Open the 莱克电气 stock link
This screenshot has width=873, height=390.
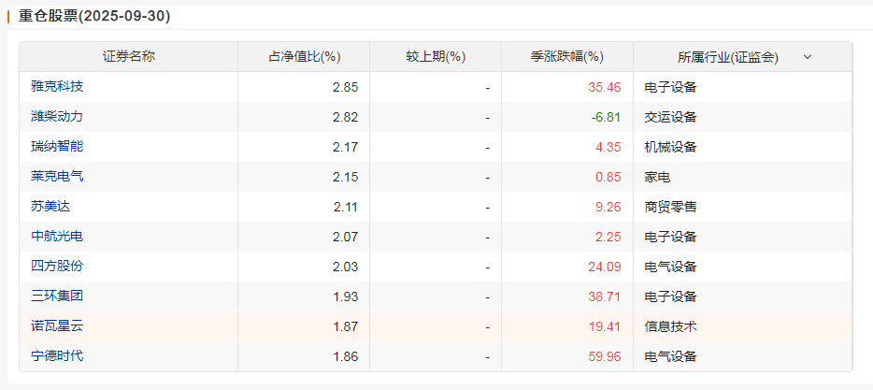(57, 177)
